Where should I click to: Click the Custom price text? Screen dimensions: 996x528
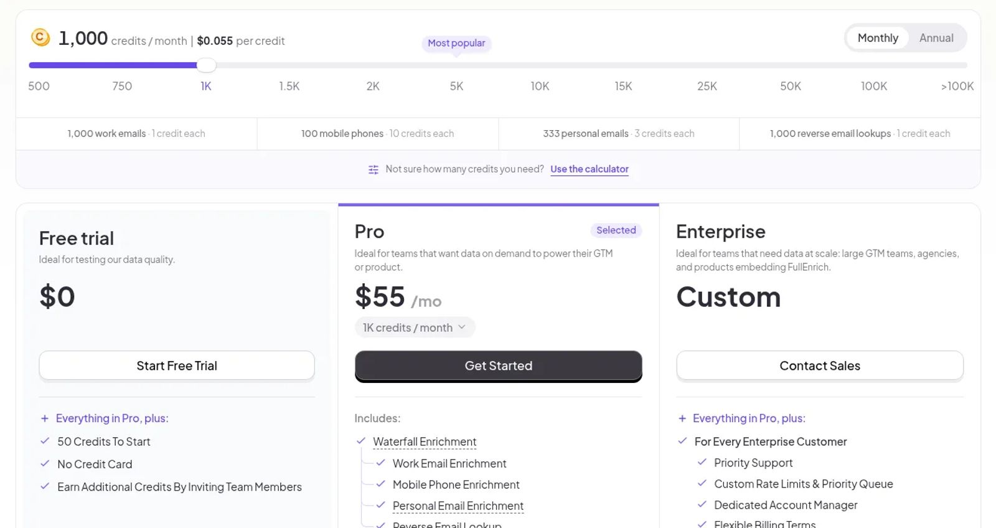click(728, 297)
